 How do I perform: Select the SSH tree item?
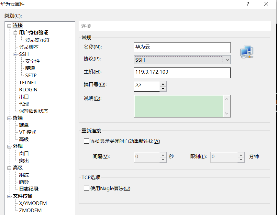(24, 54)
